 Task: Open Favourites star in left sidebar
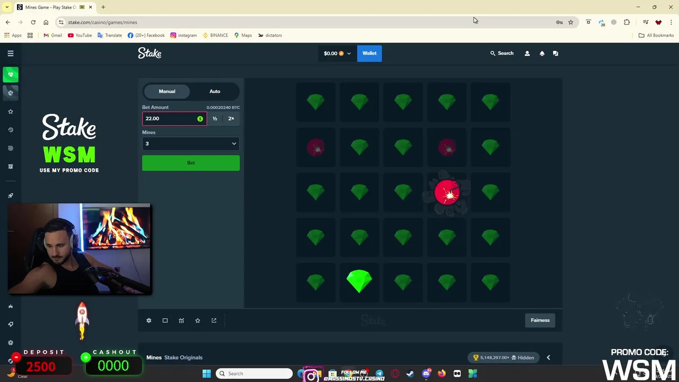(10, 111)
